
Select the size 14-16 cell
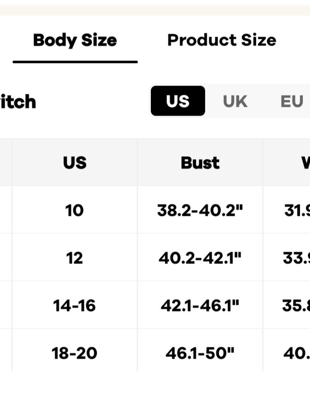pyautogui.click(x=74, y=305)
